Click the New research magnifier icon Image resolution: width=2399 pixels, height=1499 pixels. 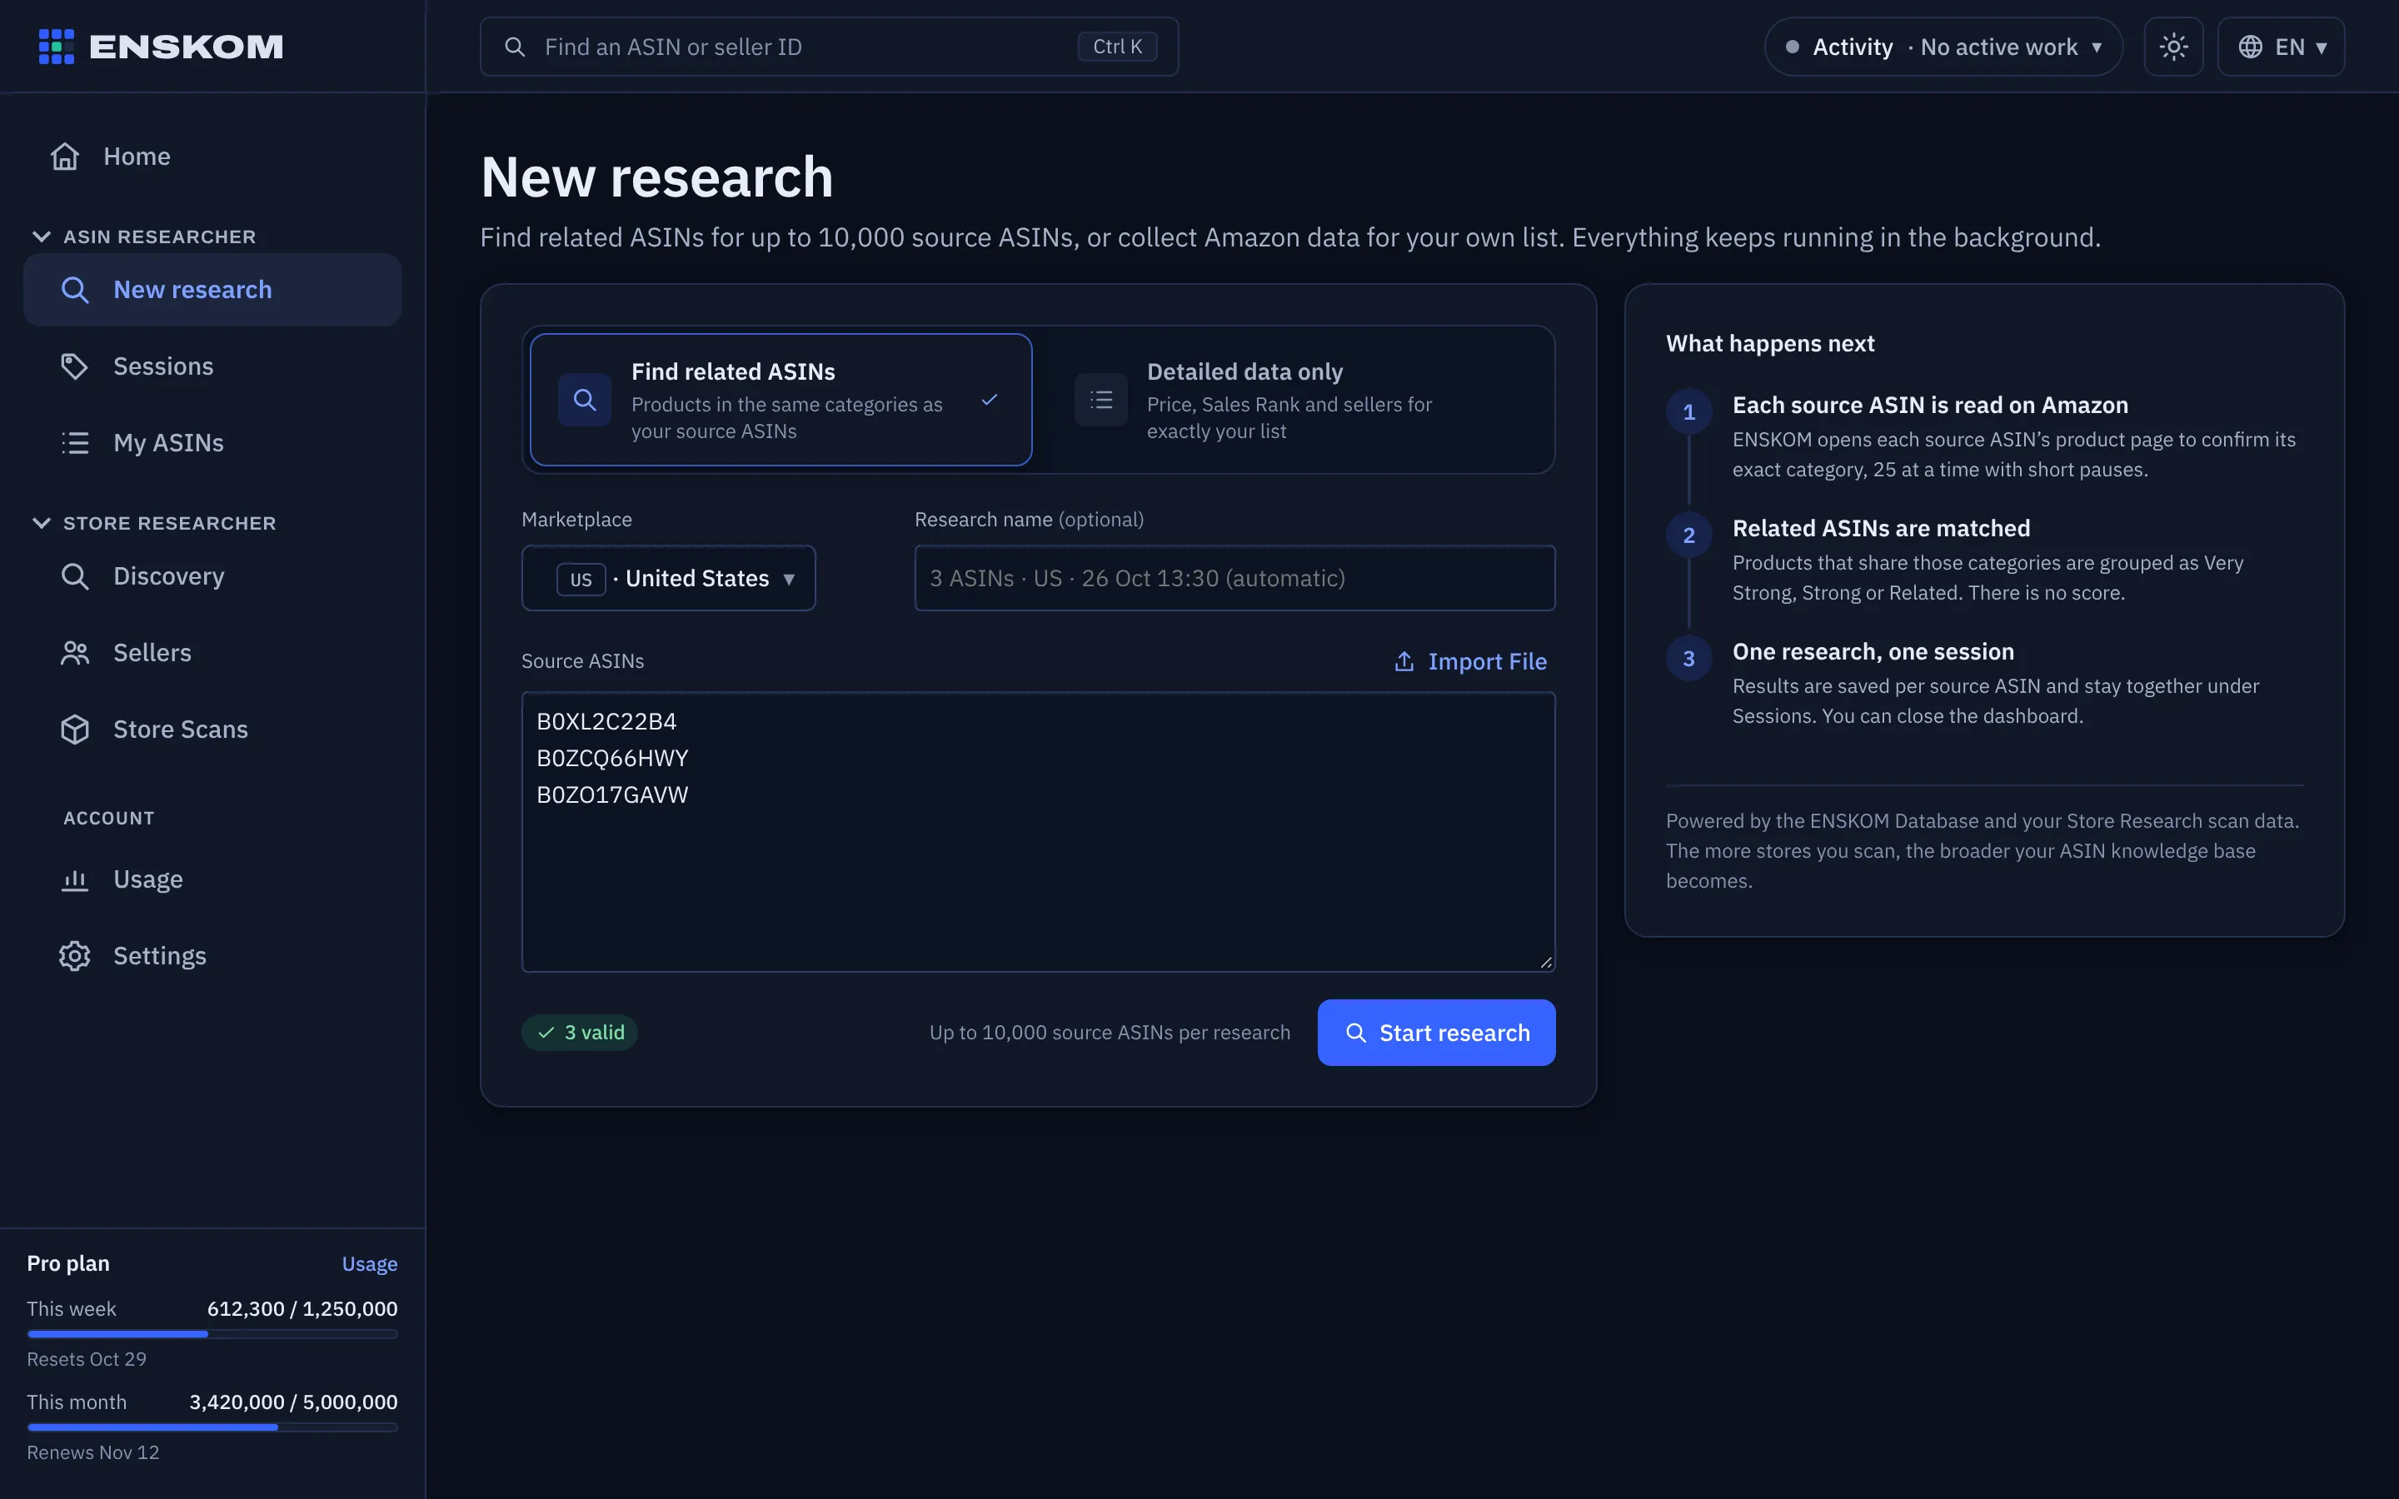tap(75, 290)
